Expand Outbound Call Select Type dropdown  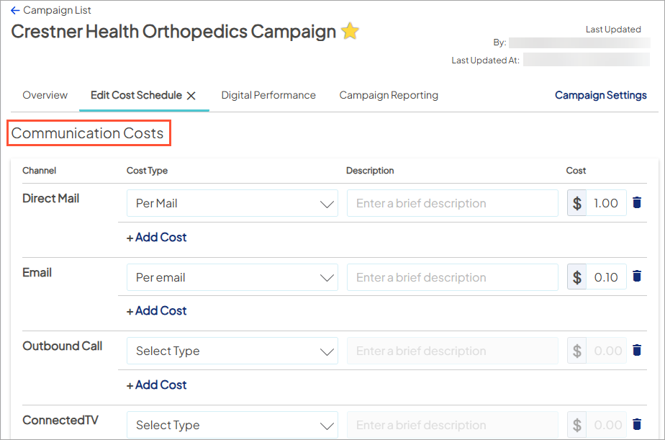pos(232,351)
